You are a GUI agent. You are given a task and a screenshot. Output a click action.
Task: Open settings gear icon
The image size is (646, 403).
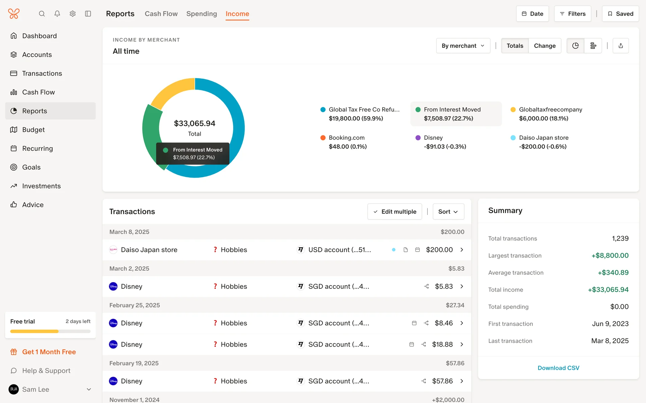(x=73, y=14)
